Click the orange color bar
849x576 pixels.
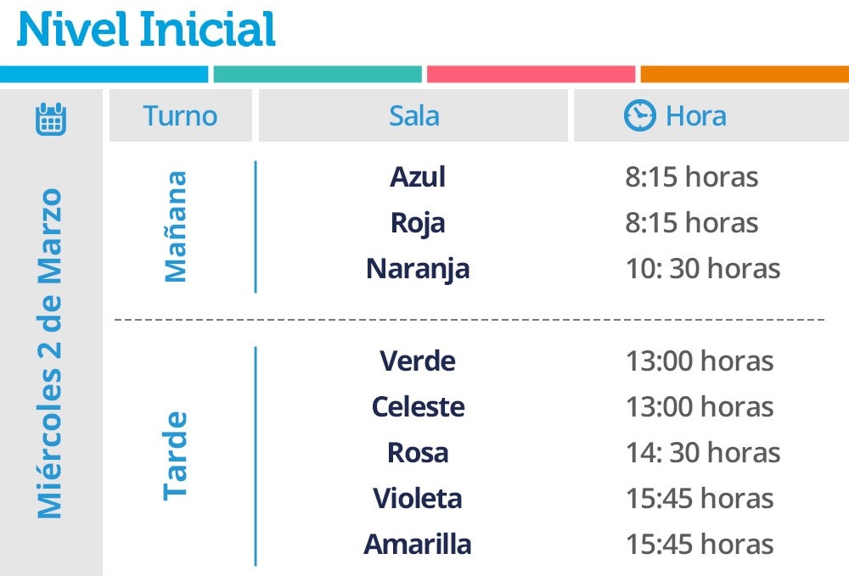tap(745, 74)
